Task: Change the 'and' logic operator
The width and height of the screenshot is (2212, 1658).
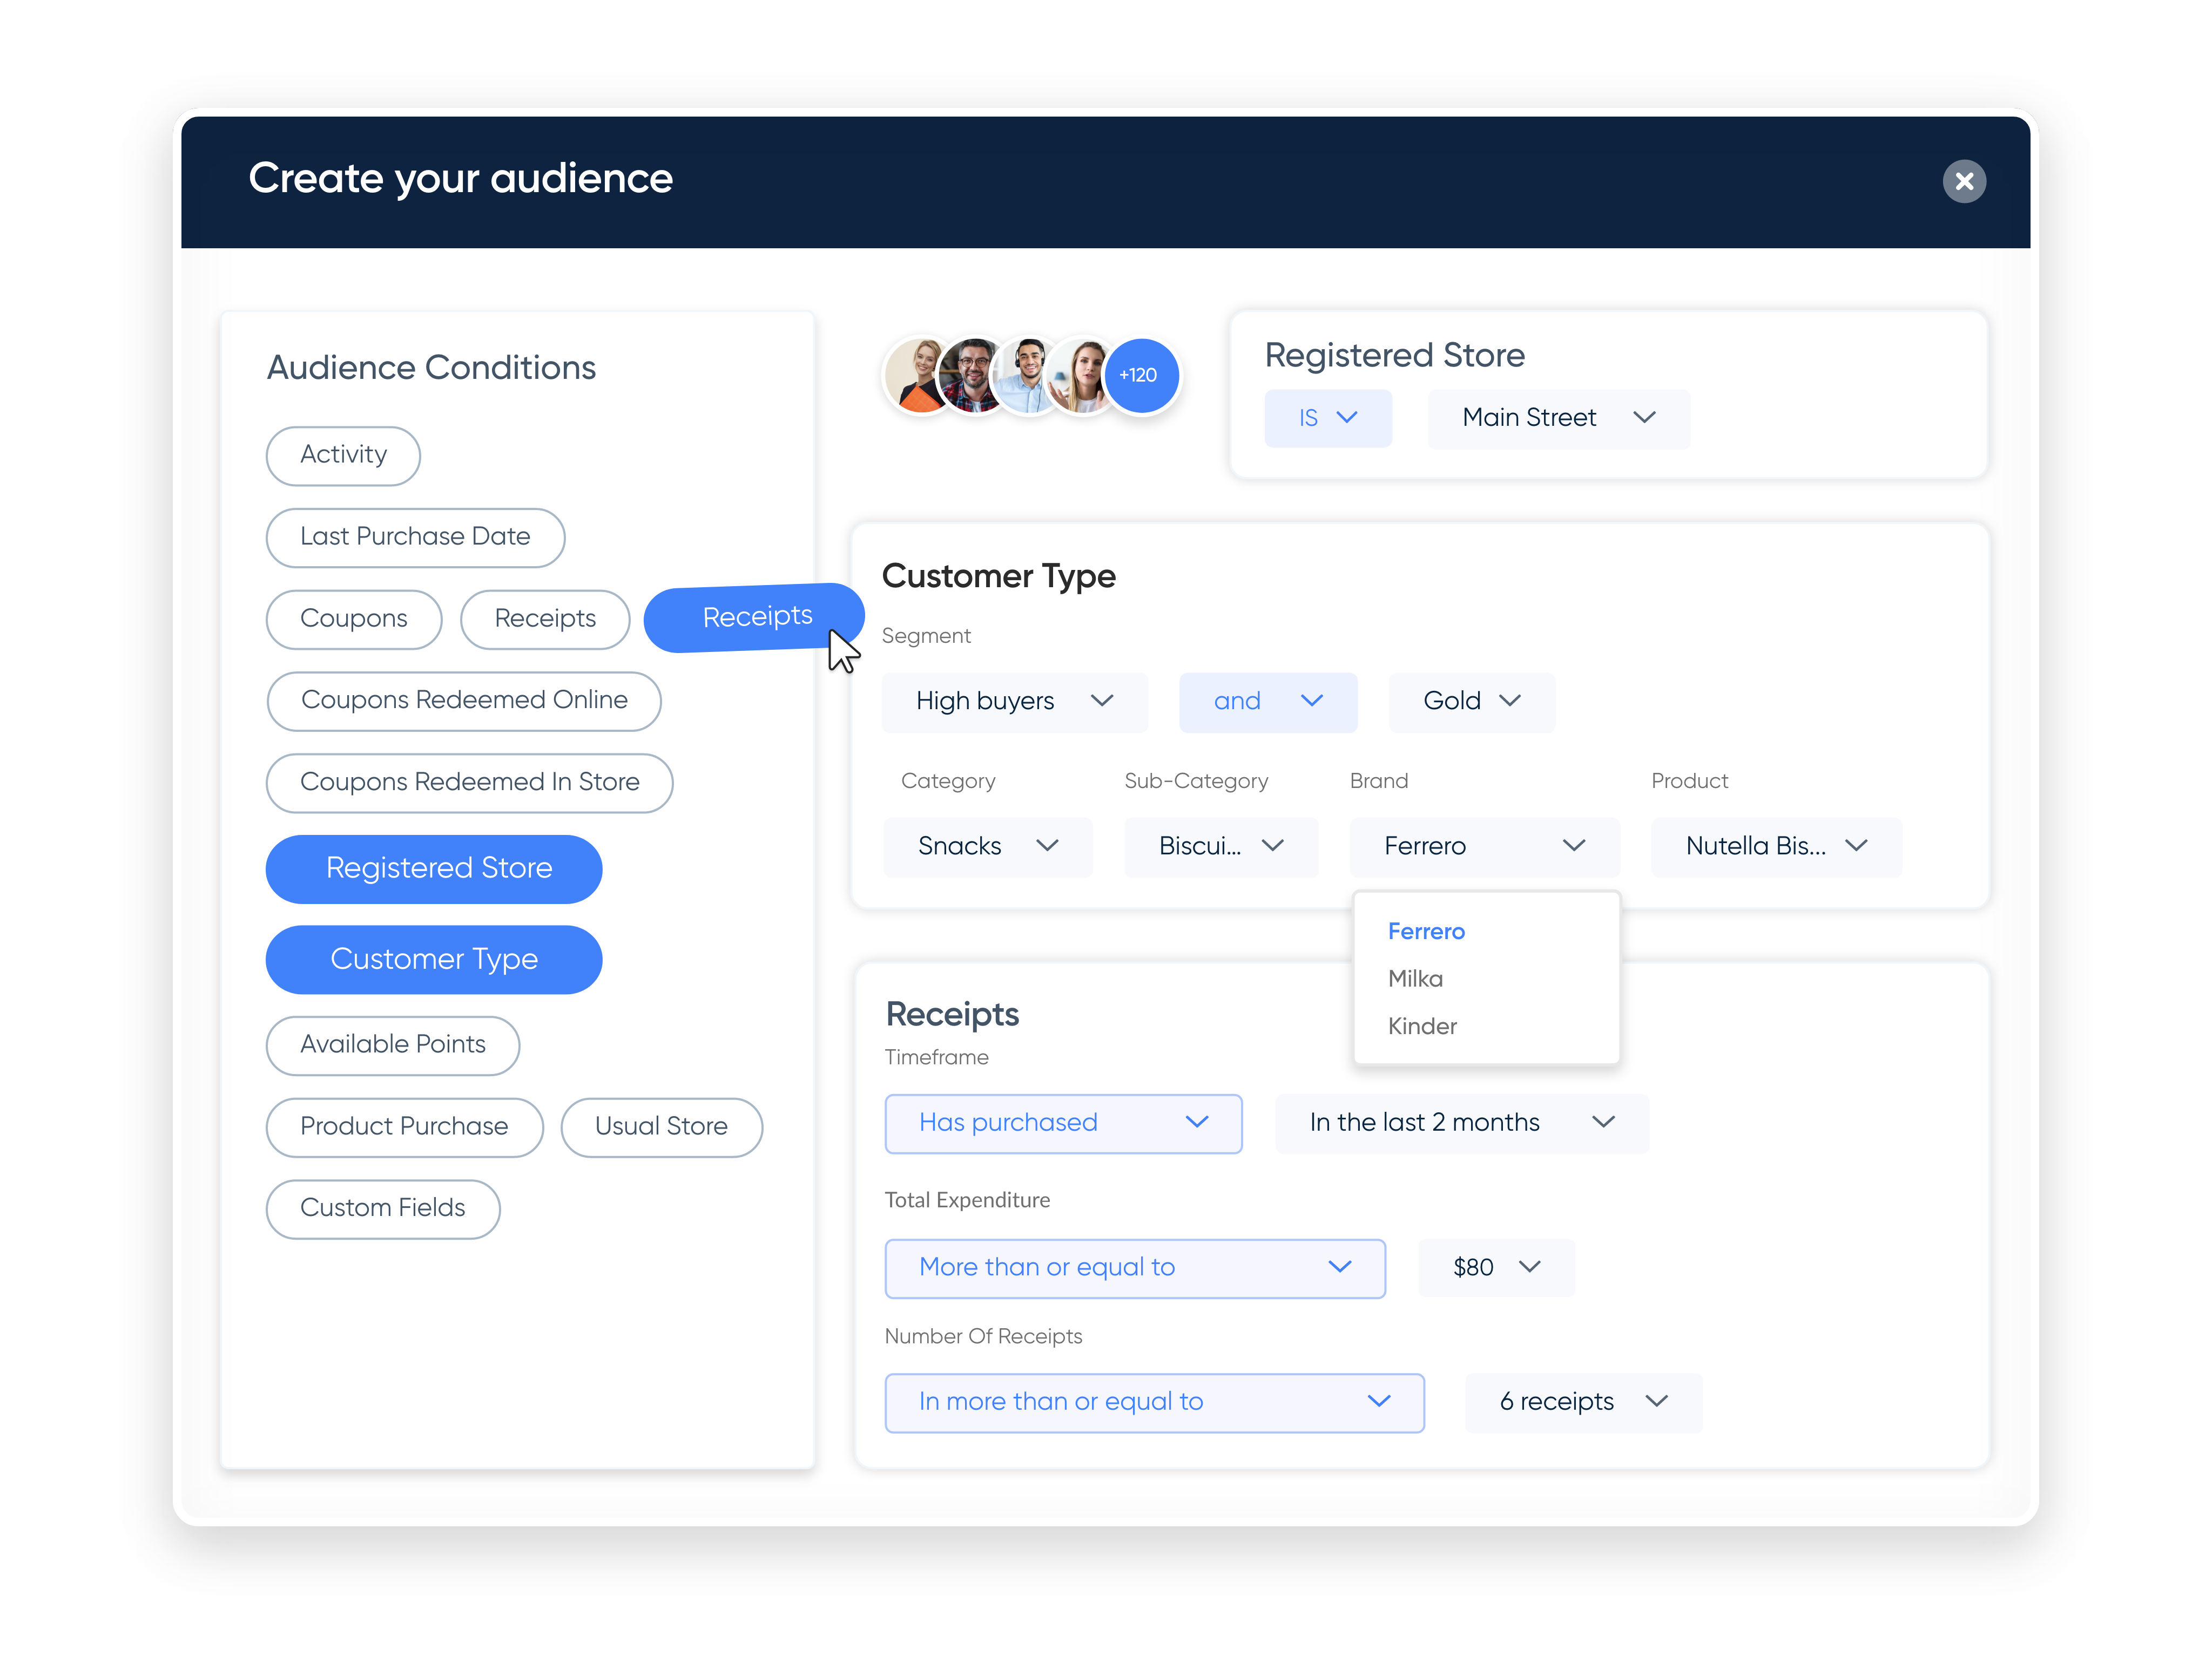Action: [1268, 702]
